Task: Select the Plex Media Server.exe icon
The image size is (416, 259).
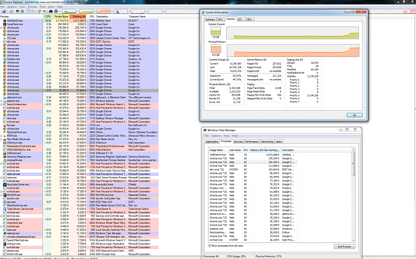Action: point(4,139)
